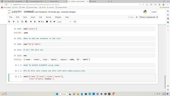Click the pencil edit mode icon
The height and width of the screenshot is (96, 170).
[137, 17]
